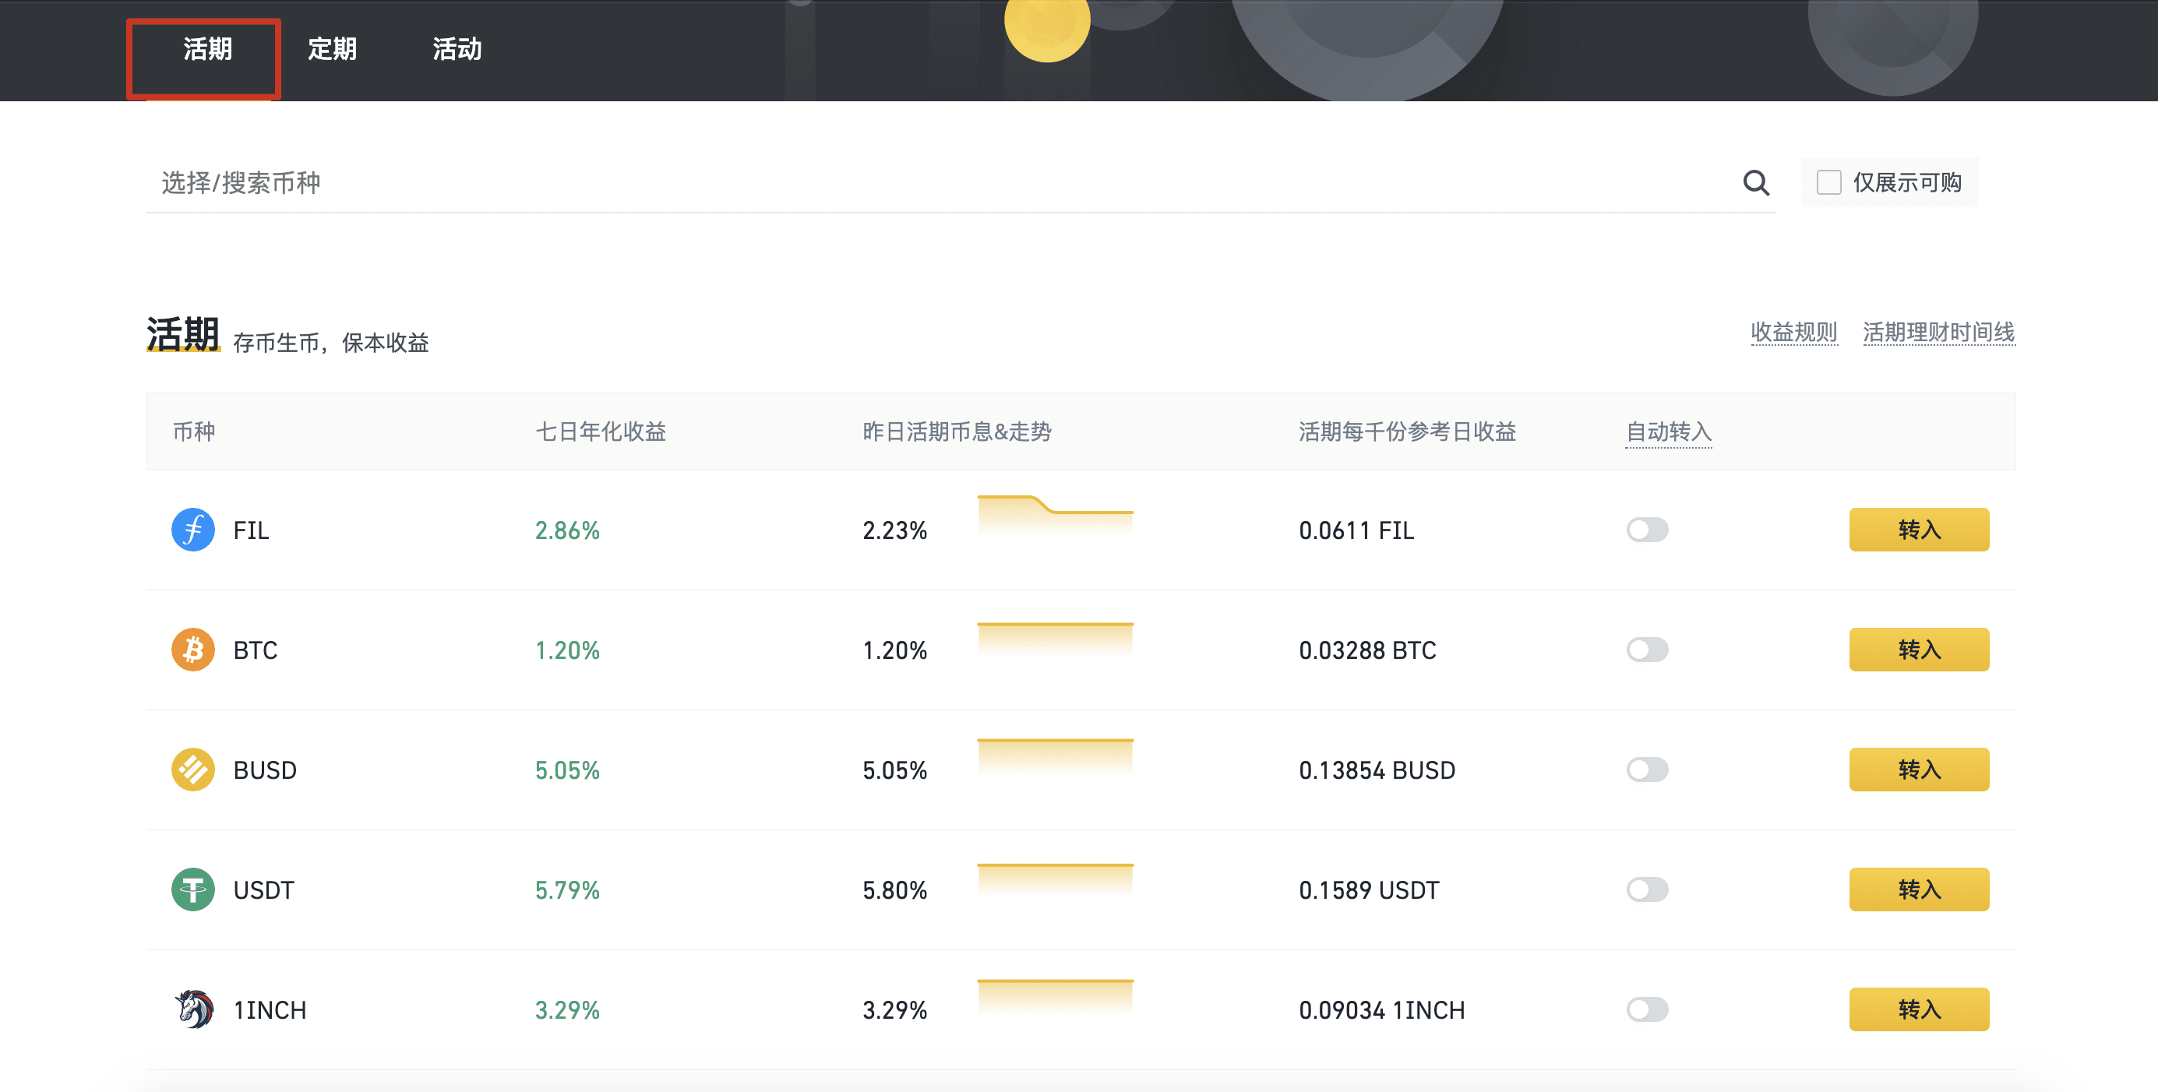Click the 0.0611 FIL daily earnings value
Image resolution: width=2158 pixels, height=1092 pixels.
(1356, 531)
